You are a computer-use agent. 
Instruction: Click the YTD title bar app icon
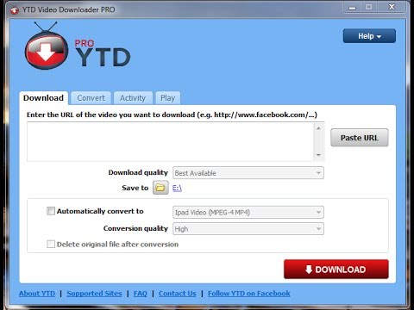point(14,10)
